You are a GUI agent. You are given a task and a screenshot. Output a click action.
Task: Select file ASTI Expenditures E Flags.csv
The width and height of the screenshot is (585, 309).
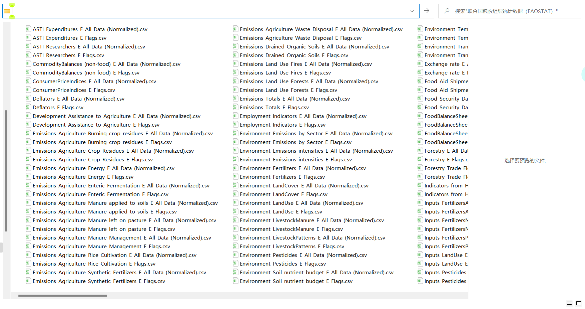click(70, 38)
